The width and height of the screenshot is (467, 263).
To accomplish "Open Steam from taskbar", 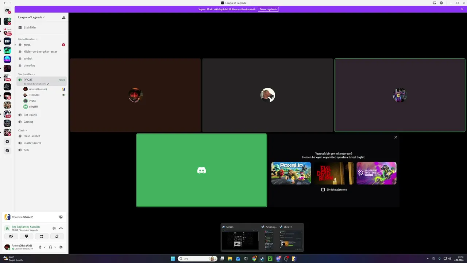I will (x=262, y=259).
